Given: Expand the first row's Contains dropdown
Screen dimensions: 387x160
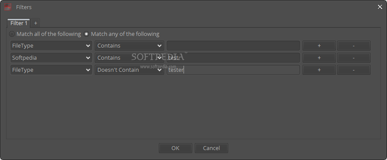Looking at the screenshot, I should tap(129, 45).
